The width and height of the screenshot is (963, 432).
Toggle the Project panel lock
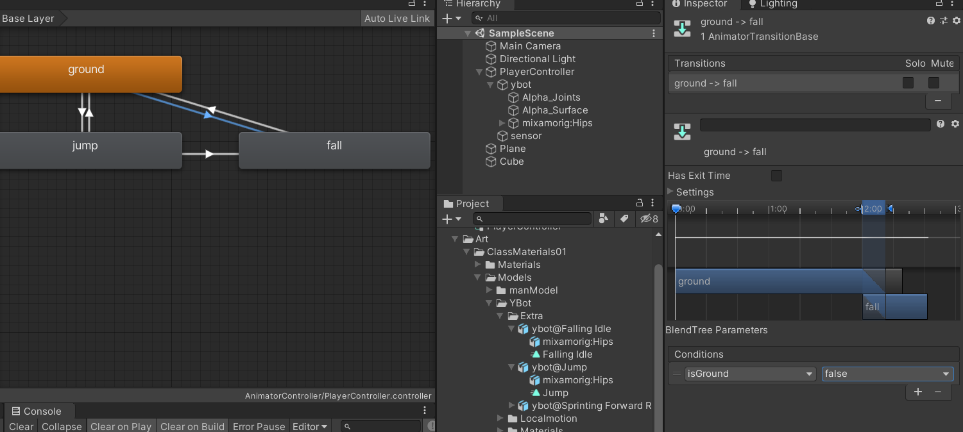pos(639,203)
